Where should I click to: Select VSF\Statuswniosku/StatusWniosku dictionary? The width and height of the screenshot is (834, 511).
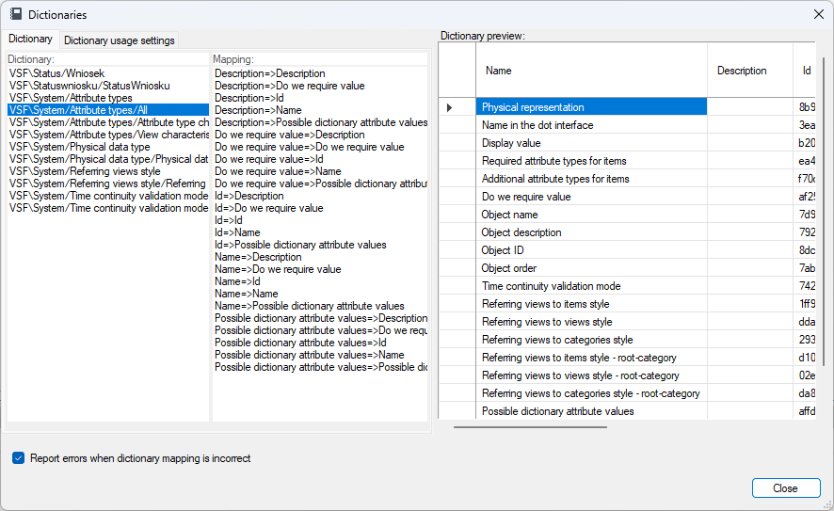pyautogui.click(x=108, y=86)
